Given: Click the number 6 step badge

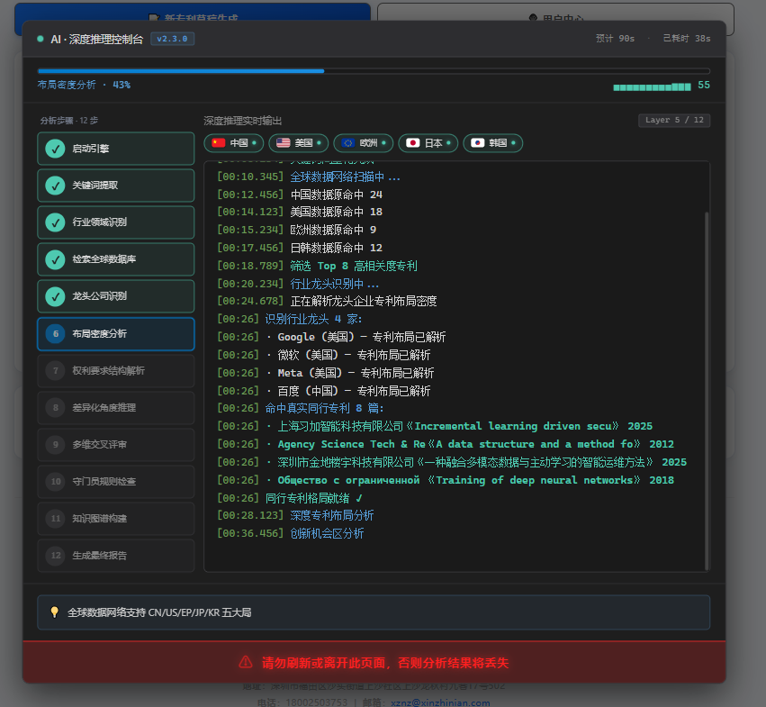Looking at the screenshot, I should (55, 334).
